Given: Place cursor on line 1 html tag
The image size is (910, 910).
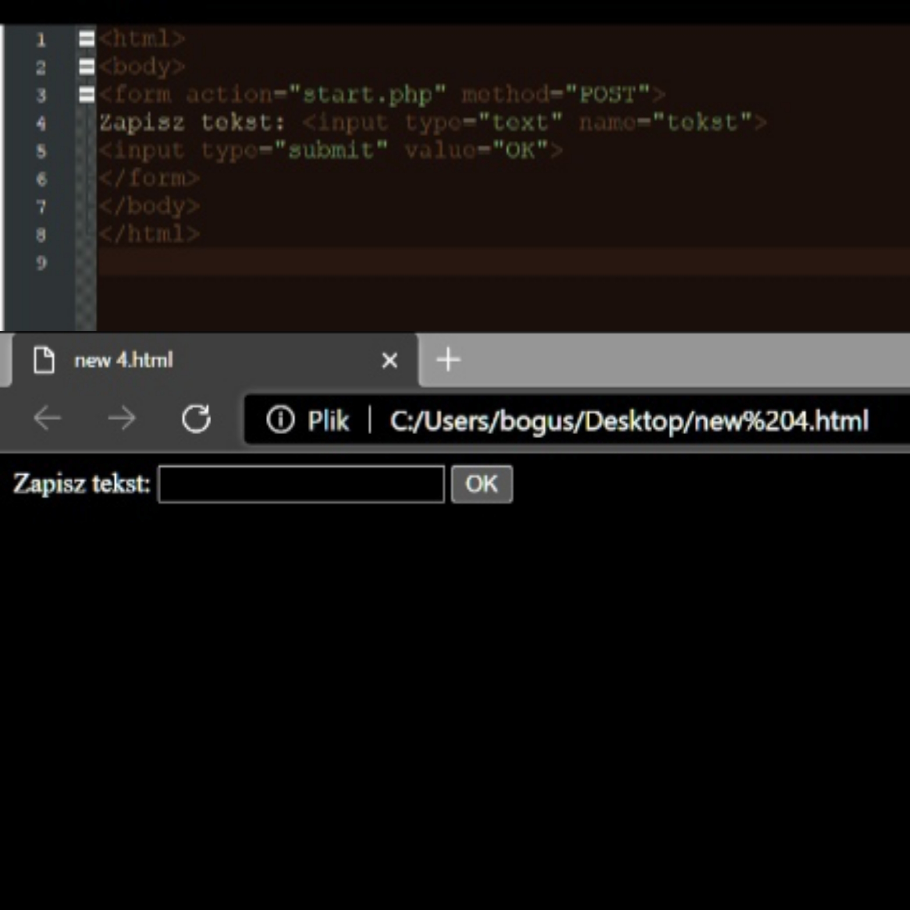Looking at the screenshot, I should point(142,38).
